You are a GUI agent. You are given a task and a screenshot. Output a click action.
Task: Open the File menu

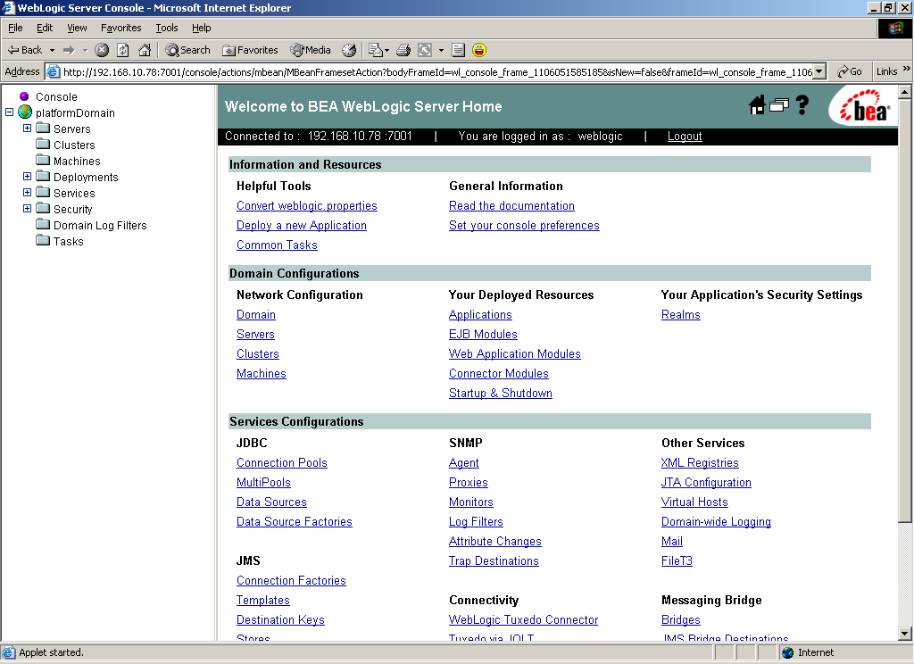point(15,28)
